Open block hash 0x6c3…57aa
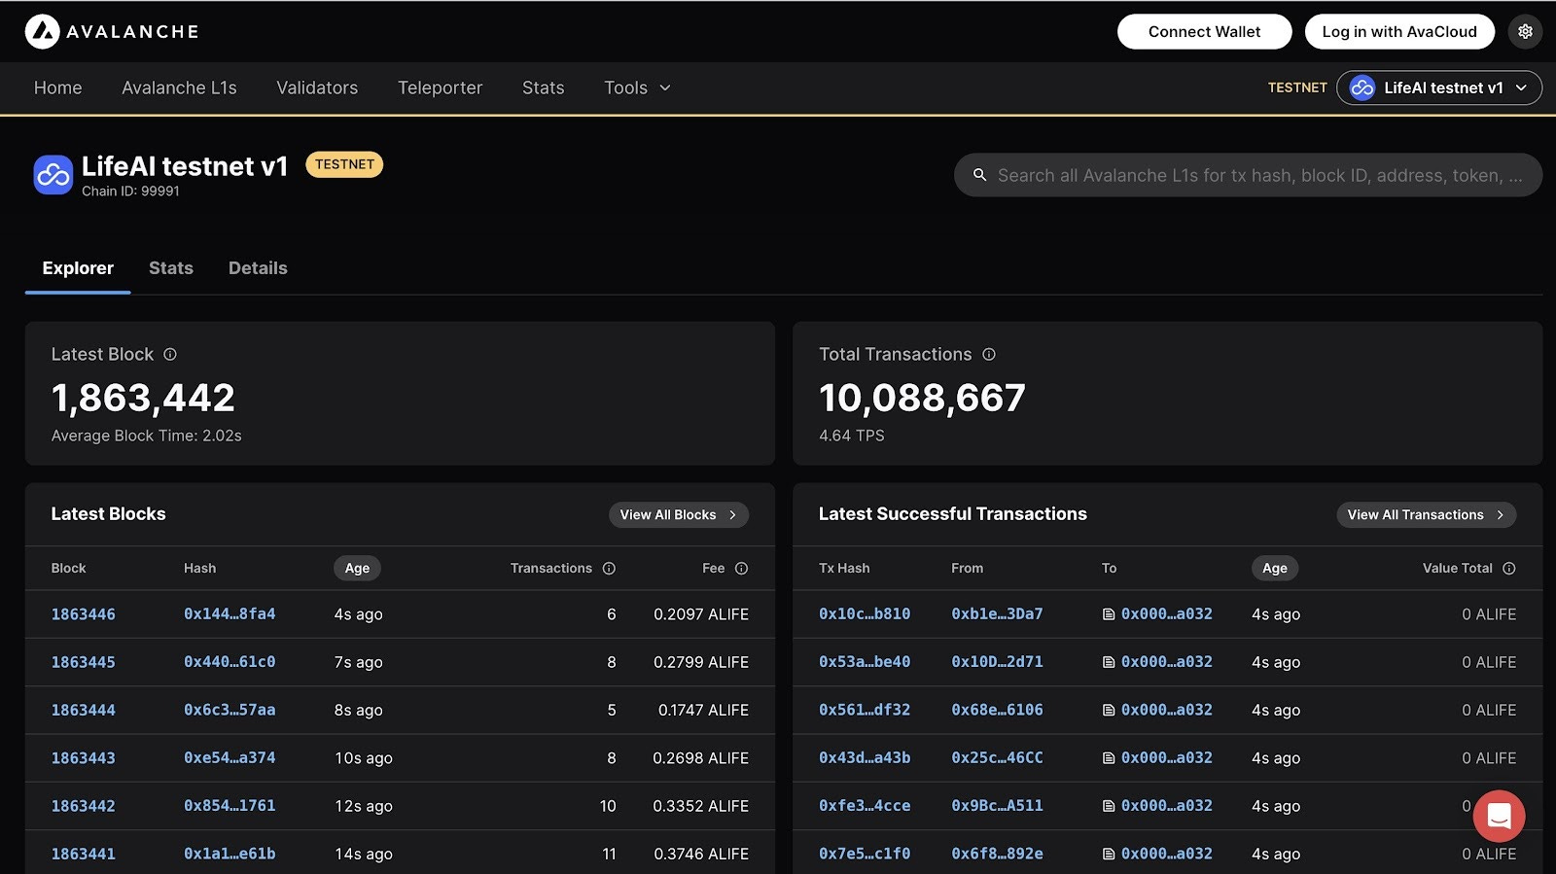The width and height of the screenshot is (1556, 874). click(230, 710)
